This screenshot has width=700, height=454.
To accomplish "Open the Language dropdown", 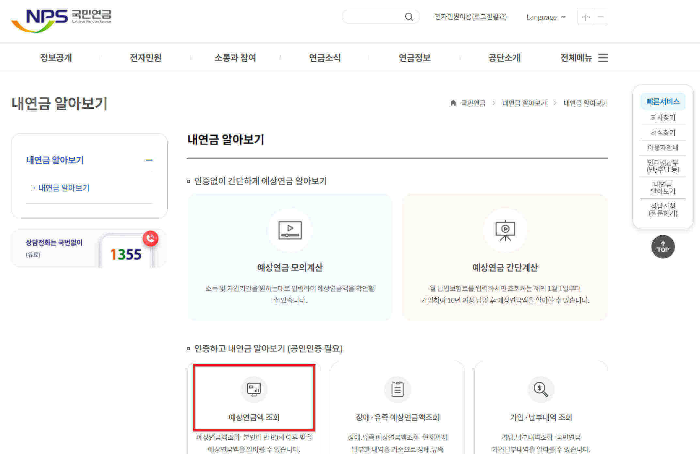I will pos(545,17).
